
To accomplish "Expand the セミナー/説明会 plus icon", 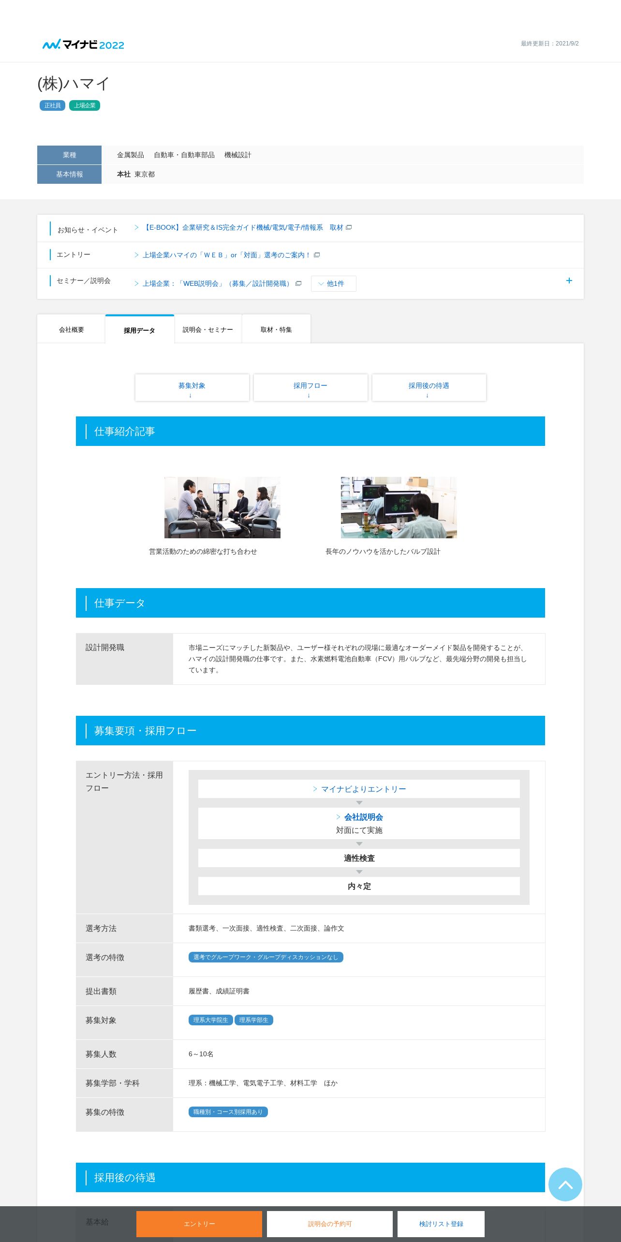I will (x=569, y=281).
